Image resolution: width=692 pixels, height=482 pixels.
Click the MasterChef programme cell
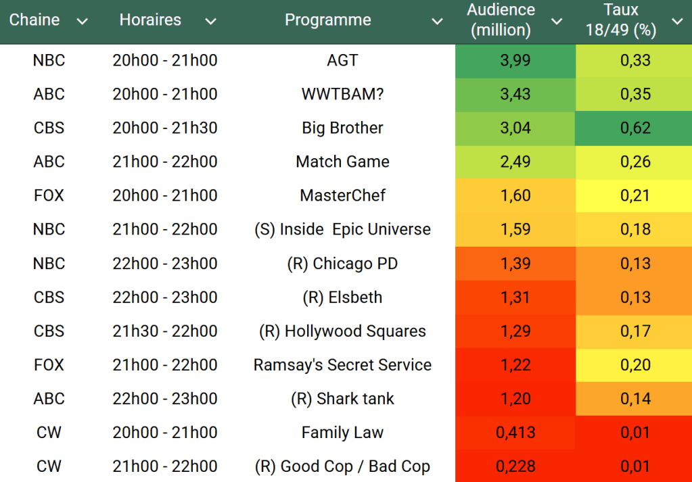[342, 195]
